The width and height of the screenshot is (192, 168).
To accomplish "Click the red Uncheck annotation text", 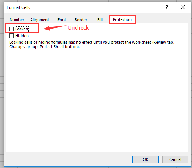I will click(x=78, y=28).
